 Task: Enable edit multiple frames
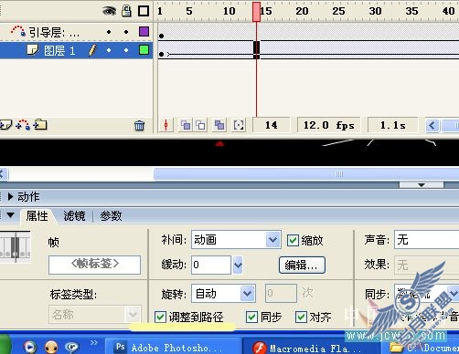(x=219, y=125)
